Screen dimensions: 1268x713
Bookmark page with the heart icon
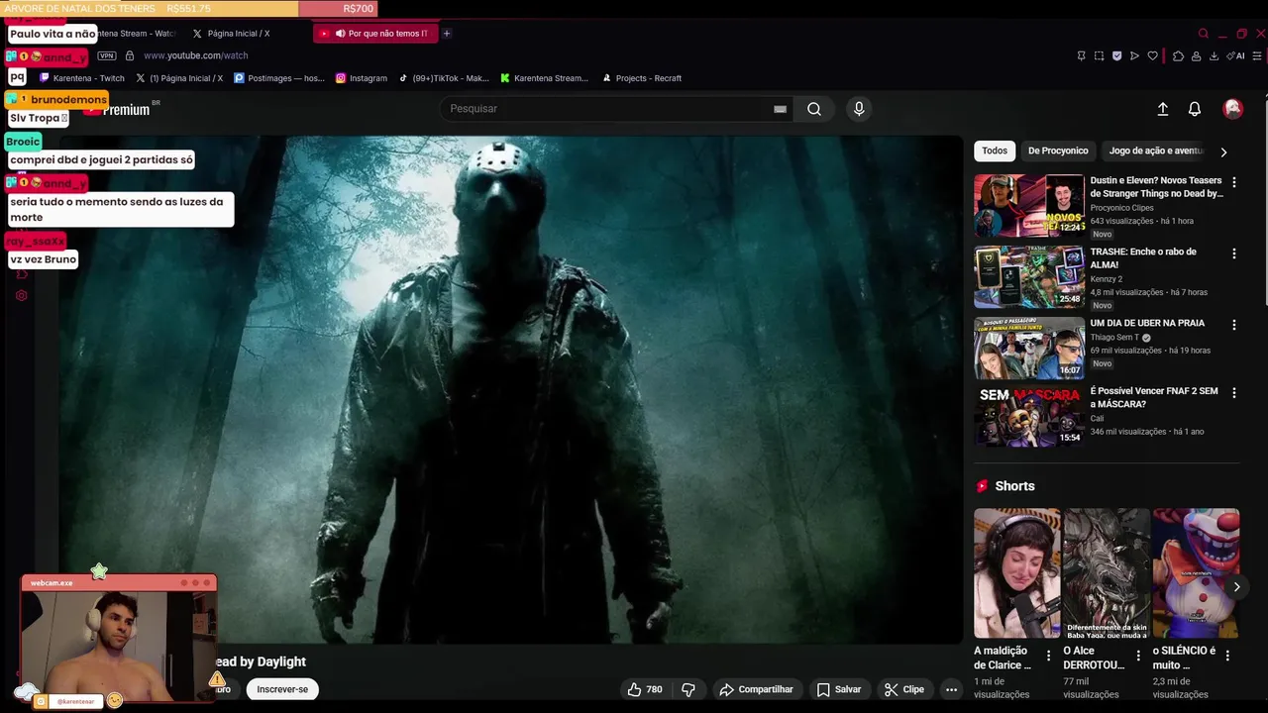(1152, 56)
